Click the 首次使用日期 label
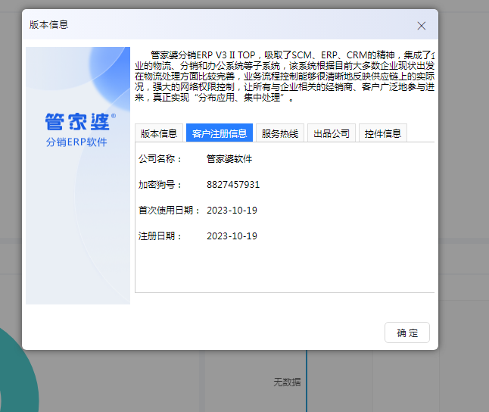This screenshot has width=489, height=412. [x=170, y=211]
